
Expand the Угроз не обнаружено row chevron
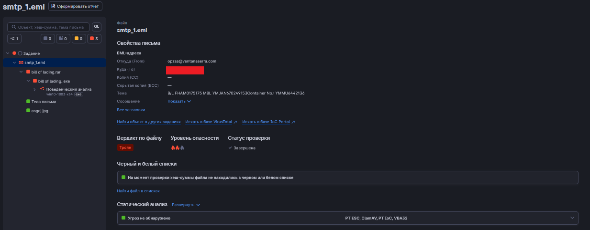point(572,218)
